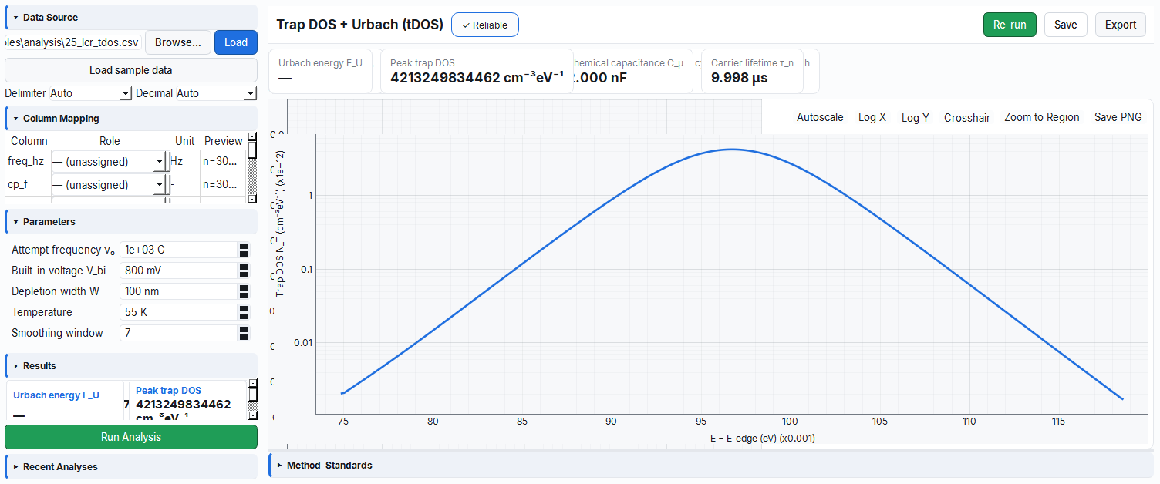This screenshot has height=484, width=1160.
Task: Click the cp_f column name cell
Action: [x=26, y=185]
